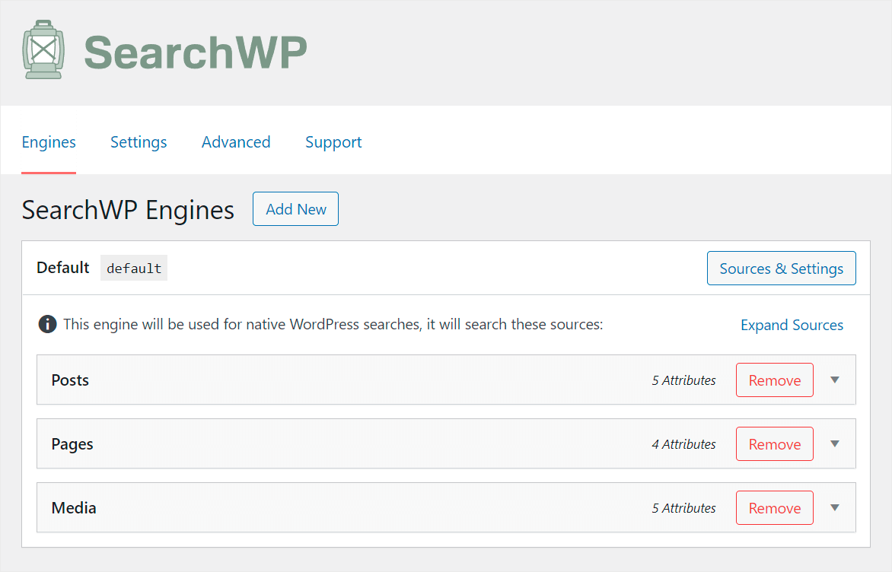Click the SearchWP Engines heading
The height and width of the screenshot is (572, 892).
128,210
